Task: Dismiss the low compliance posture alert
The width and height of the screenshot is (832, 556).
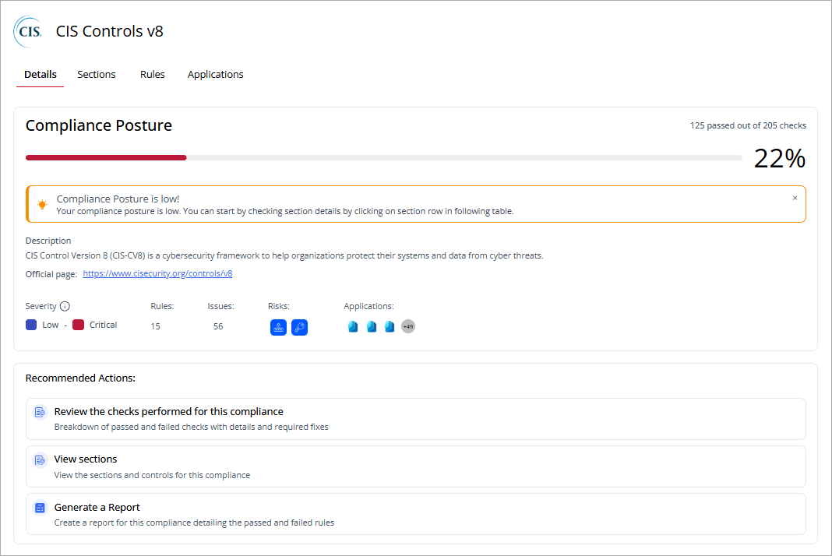Action: click(795, 198)
